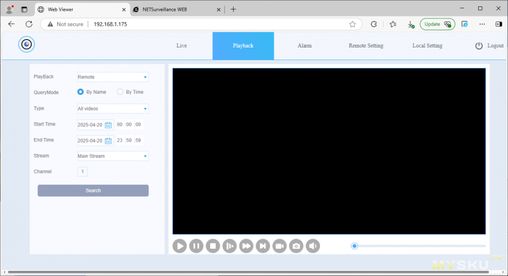Open the Start Time calendar picker
Viewport: 508px width, 276px height.
108,125
